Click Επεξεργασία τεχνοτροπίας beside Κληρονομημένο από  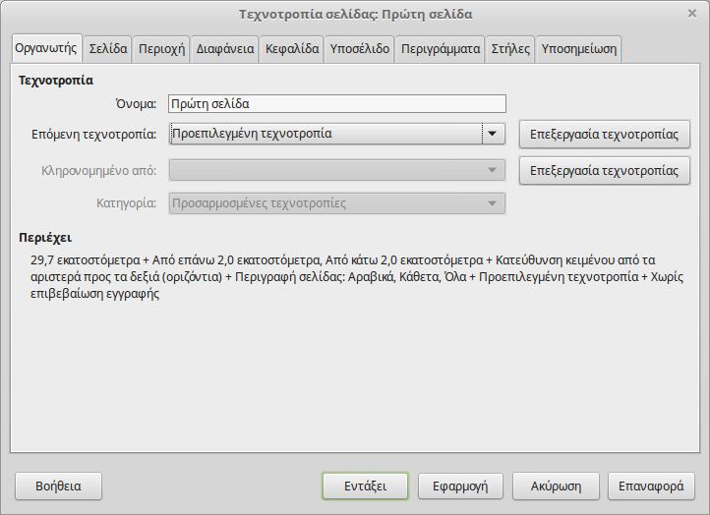click(604, 170)
